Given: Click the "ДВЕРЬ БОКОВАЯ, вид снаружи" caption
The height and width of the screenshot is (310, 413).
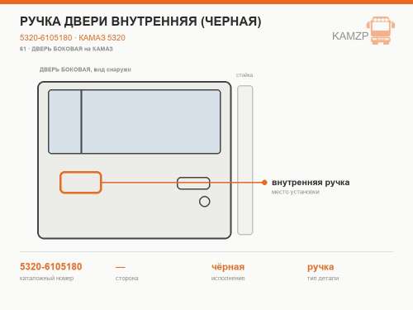Looking at the screenshot, I should [x=85, y=69].
